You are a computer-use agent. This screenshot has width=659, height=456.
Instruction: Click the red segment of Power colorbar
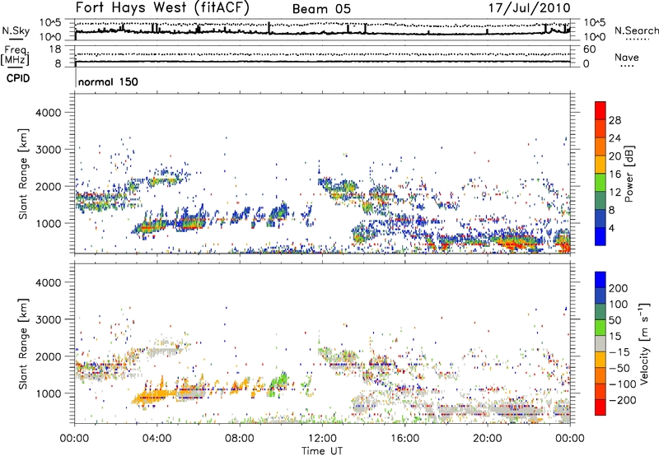[x=601, y=110]
